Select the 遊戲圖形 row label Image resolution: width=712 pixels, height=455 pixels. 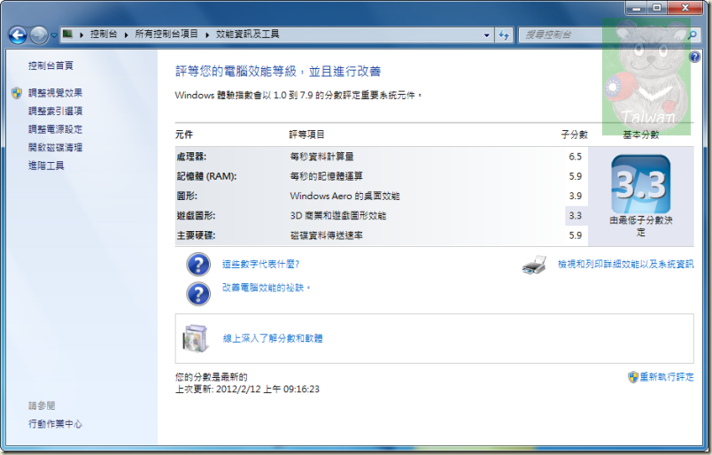pyautogui.click(x=196, y=216)
